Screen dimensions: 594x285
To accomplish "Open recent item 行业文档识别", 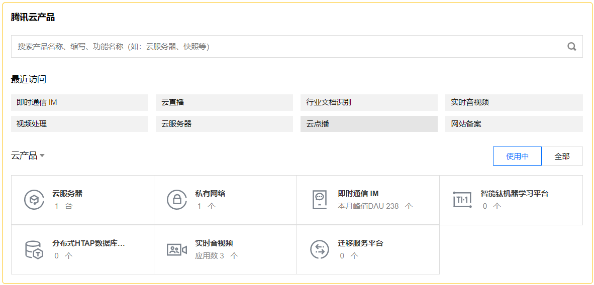I will click(x=369, y=102).
